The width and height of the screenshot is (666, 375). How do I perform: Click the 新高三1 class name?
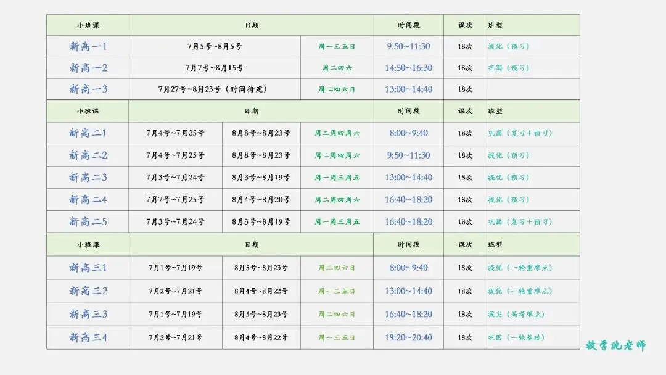(88, 268)
